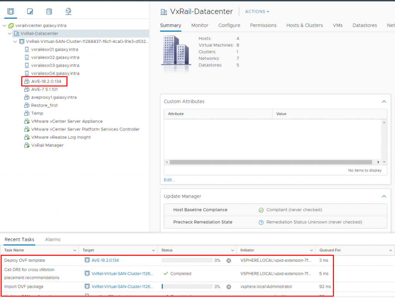Collapse the Custom Attributes panel
Viewport: 395px width, 298px height.
tap(384, 102)
